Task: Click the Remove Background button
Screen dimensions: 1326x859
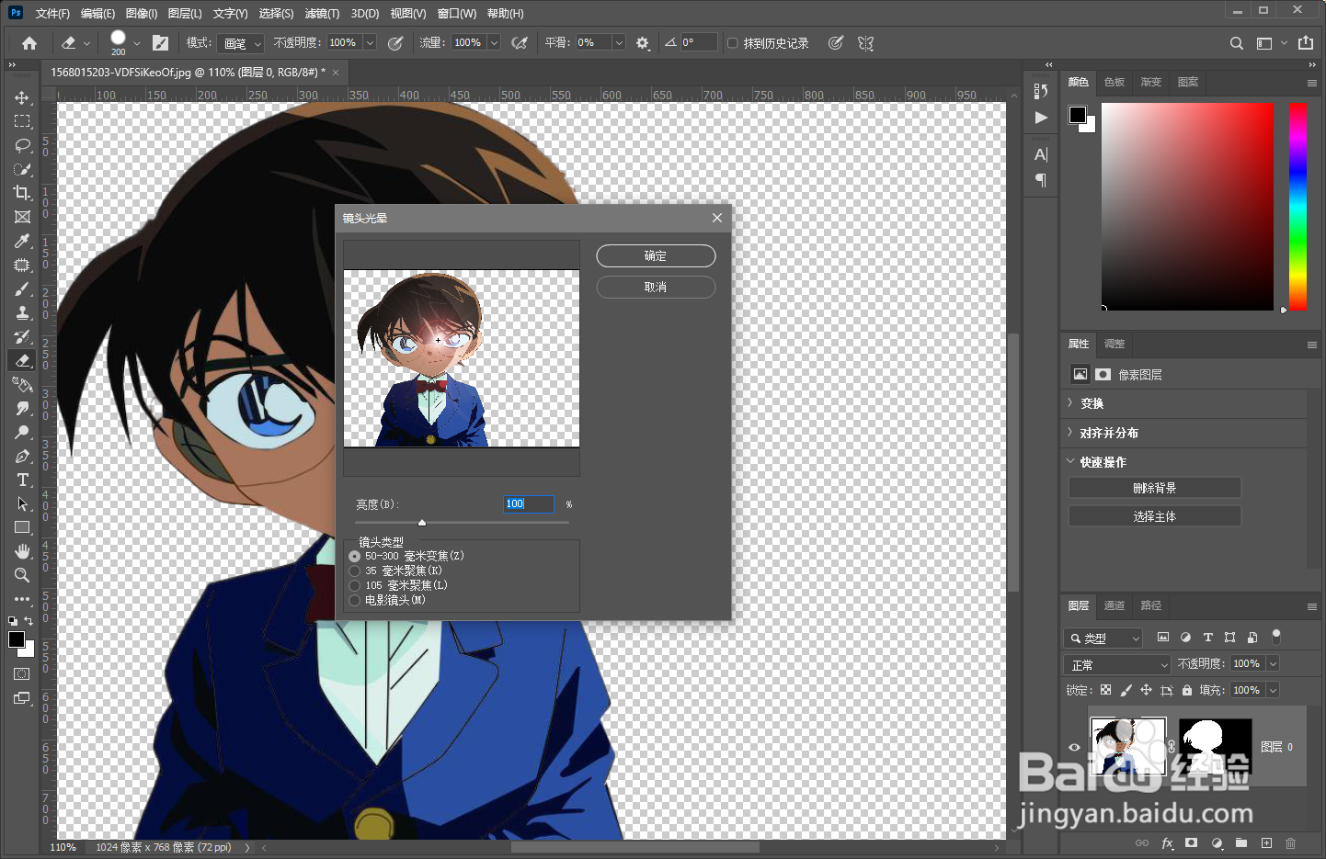Action: [x=1155, y=488]
